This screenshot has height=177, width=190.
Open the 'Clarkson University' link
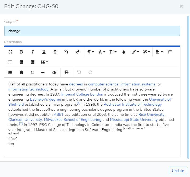[x=25, y=120]
